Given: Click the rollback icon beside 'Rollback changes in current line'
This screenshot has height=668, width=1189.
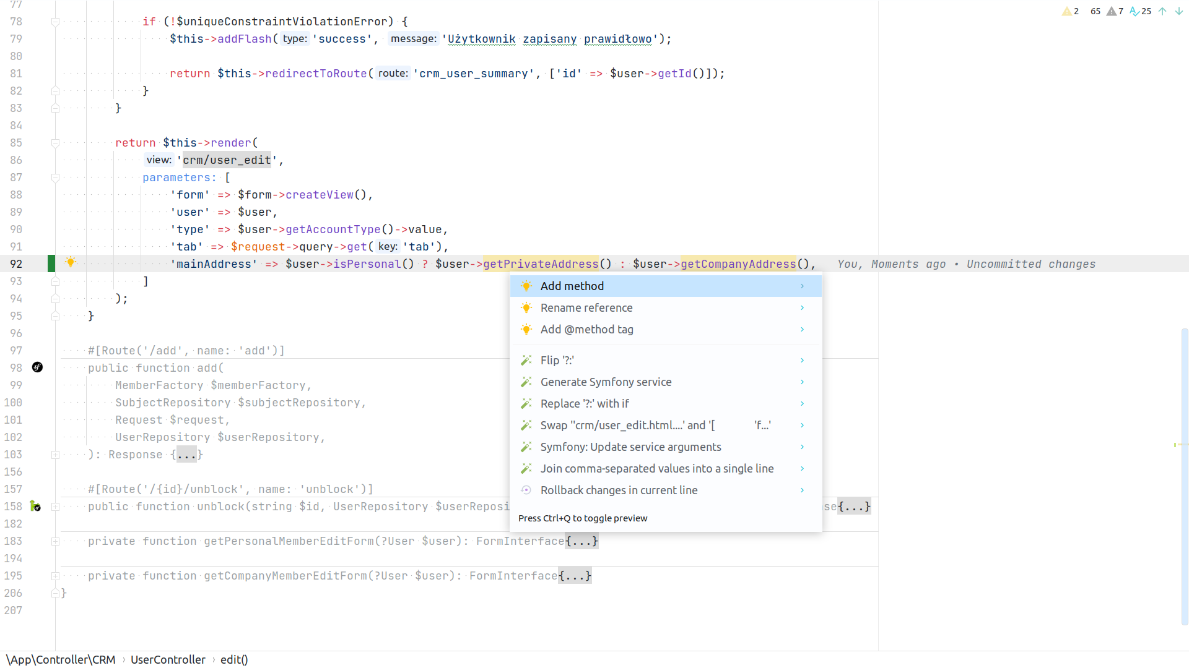Looking at the screenshot, I should pos(526,490).
